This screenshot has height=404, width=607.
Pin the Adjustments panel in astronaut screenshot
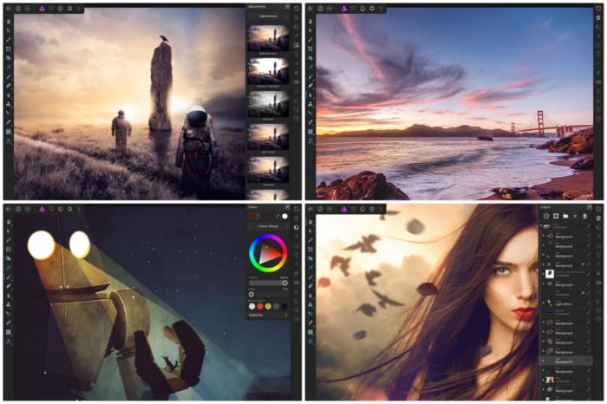point(288,7)
